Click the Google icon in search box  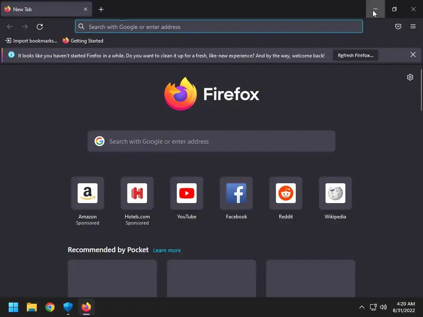click(x=100, y=141)
